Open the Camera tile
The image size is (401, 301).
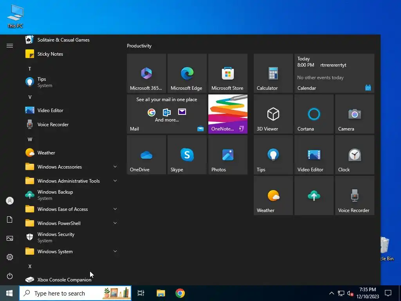click(355, 114)
